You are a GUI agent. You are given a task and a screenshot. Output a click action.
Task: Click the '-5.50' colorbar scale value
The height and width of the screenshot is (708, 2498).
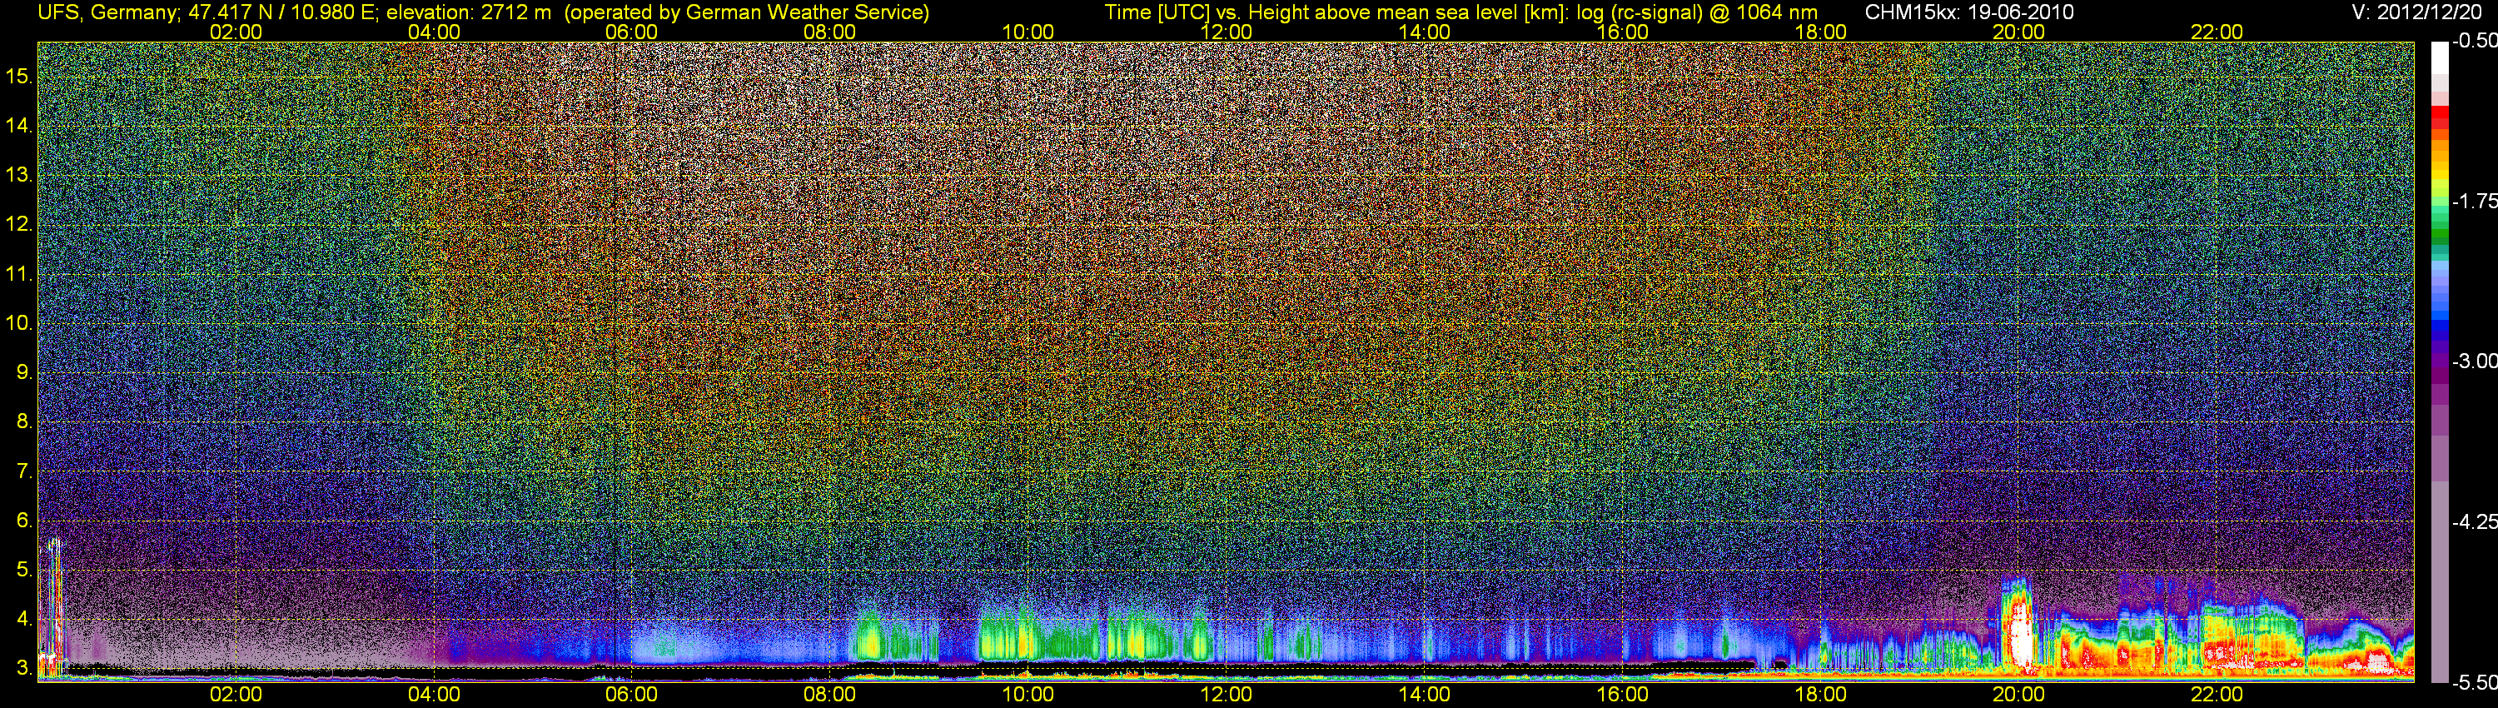point(2474,682)
